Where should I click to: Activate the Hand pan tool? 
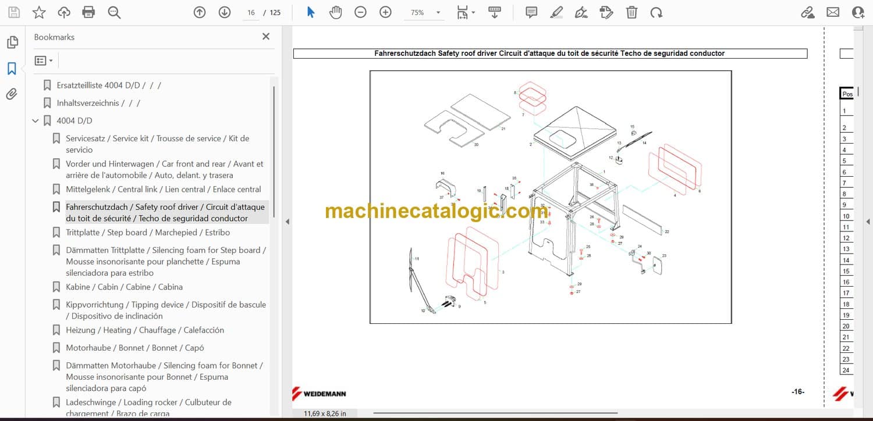[336, 12]
